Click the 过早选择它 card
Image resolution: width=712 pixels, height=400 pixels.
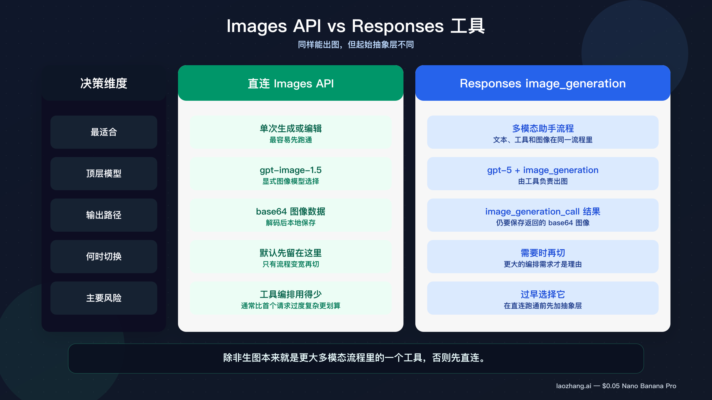point(542,298)
